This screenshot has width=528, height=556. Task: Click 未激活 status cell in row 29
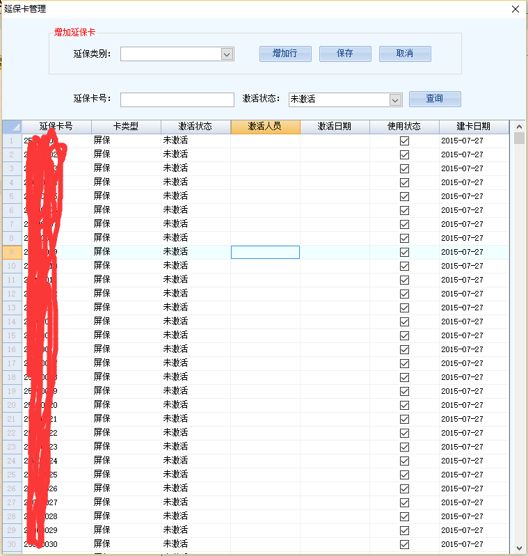[x=195, y=530]
